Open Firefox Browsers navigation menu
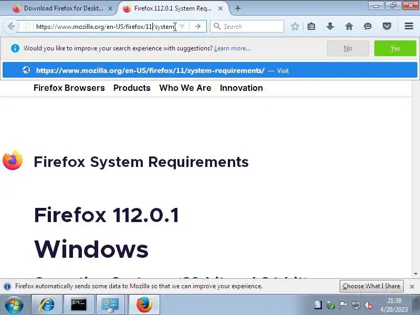 coord(69,88)
